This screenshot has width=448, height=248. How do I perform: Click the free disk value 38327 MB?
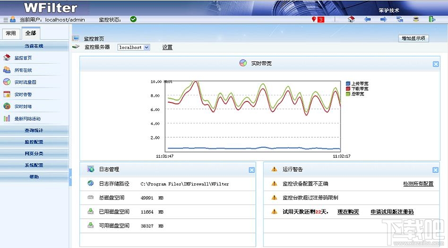click(152, 226)
